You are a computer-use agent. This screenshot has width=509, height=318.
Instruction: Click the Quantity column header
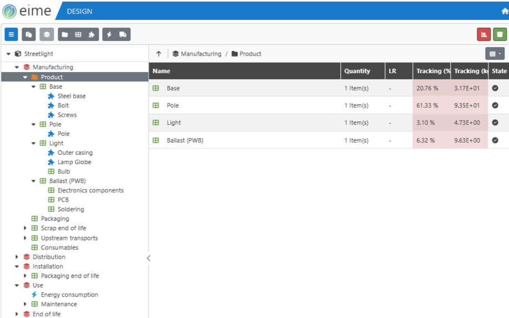coord(363,71)
